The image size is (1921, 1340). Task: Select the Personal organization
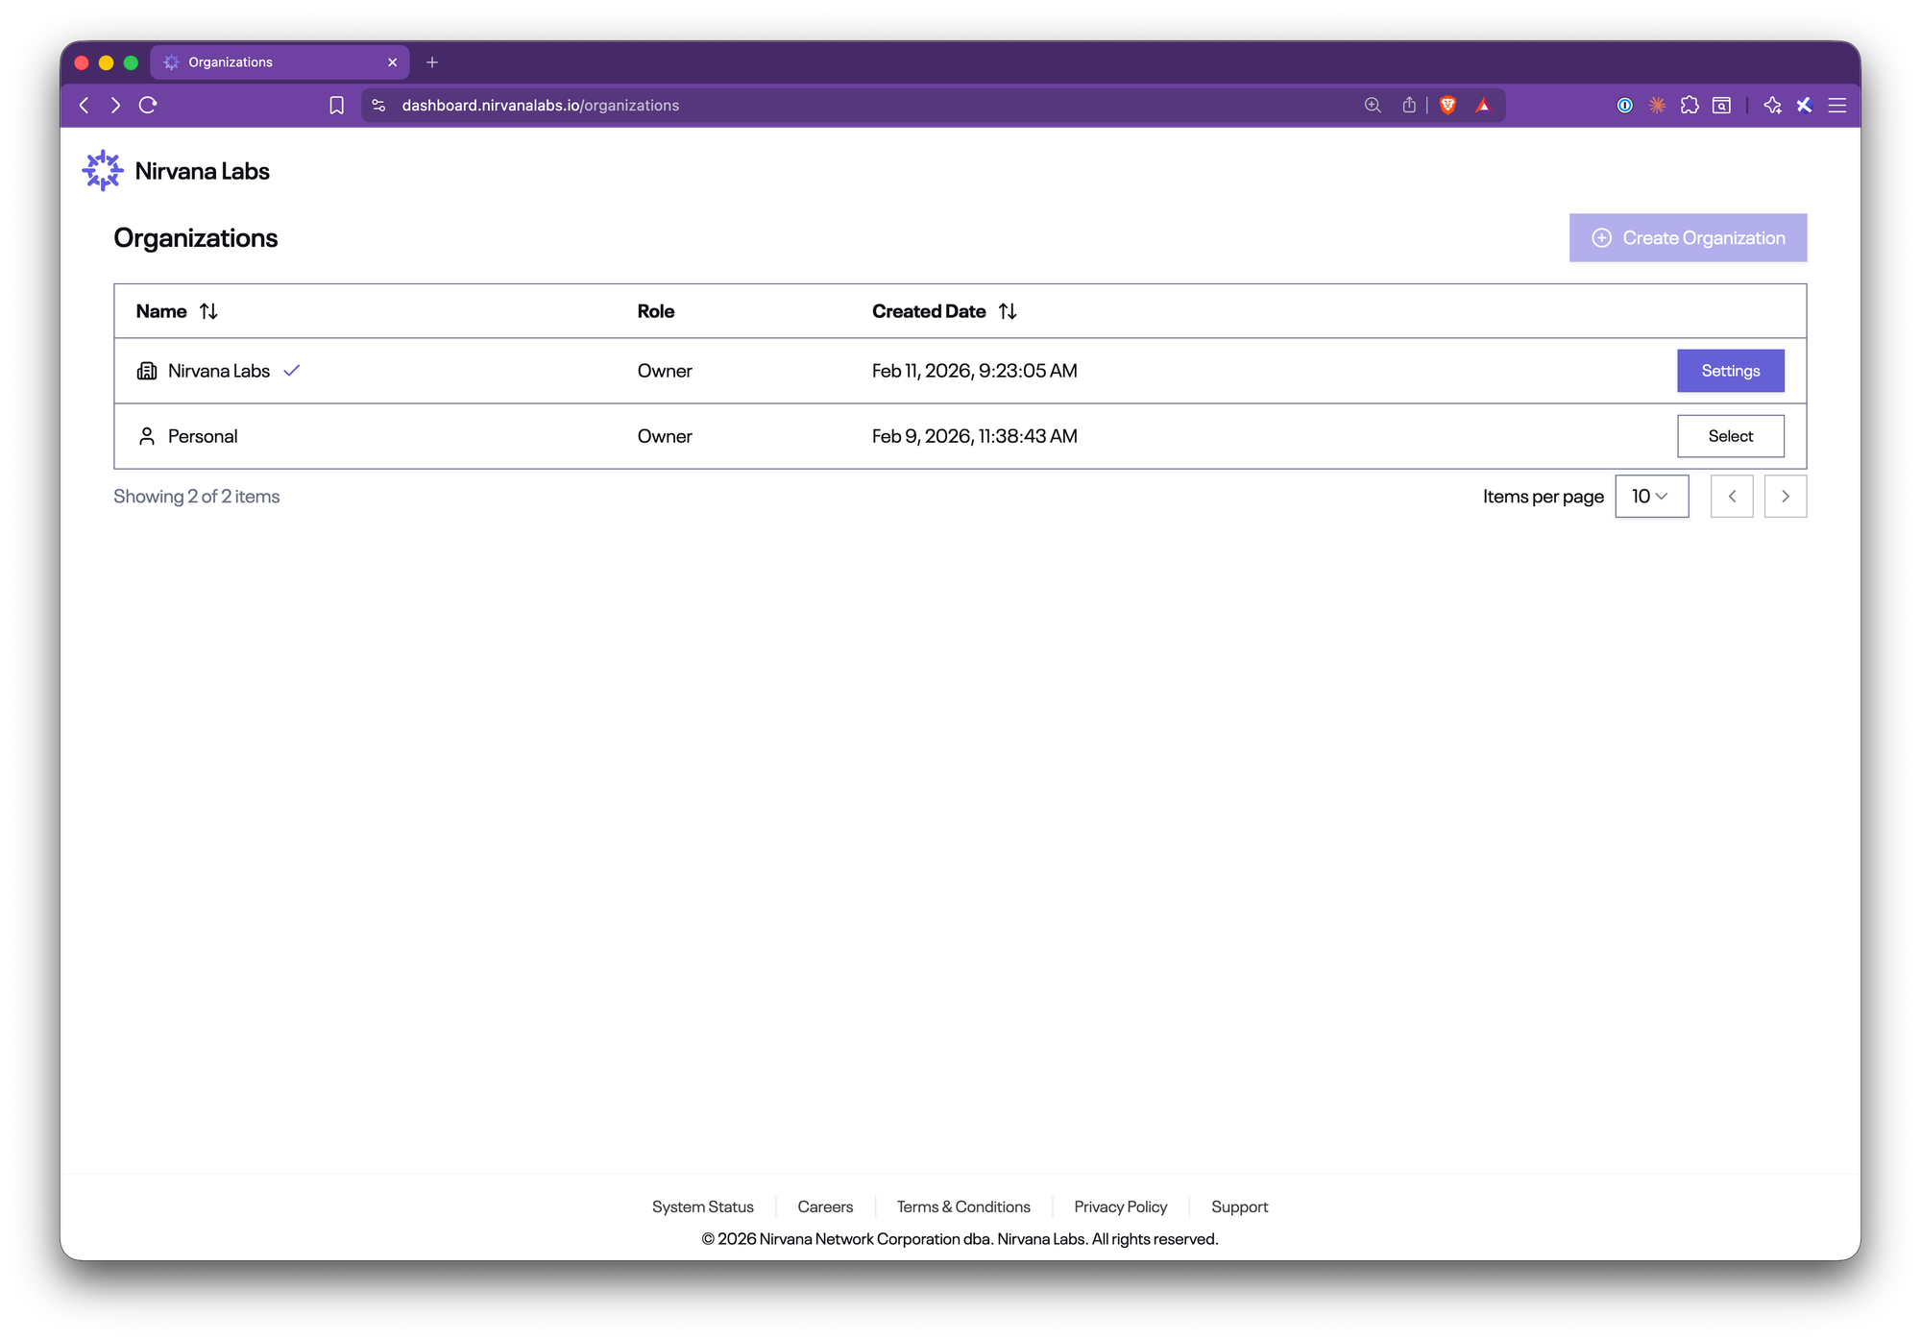(1730, 436)
